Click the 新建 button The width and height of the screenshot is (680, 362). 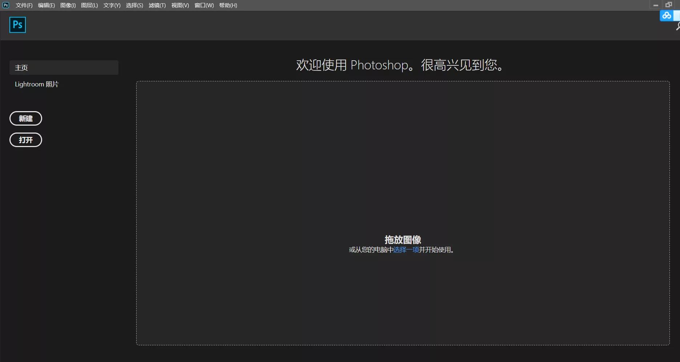[x=26, y=118]
